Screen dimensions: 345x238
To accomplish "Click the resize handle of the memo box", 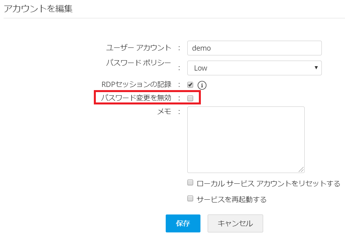I will 301,169.
